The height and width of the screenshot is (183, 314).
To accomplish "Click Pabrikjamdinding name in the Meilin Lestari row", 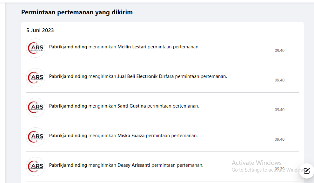I will tap(68, 47).
